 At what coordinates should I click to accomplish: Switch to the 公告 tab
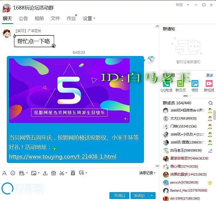pyautogui.click(x=23, y=18)
